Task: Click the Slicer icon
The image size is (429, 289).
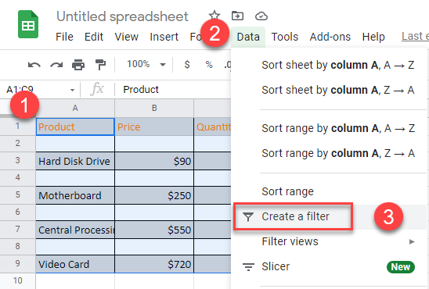Action: click(x=248, y=266)
